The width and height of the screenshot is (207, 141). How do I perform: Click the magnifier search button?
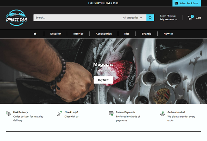pyautogui.click(x=150, y=18)
